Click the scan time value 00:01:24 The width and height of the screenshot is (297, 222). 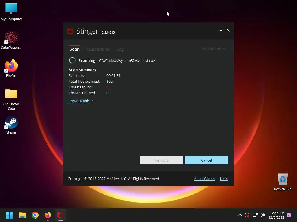(113, 75)
